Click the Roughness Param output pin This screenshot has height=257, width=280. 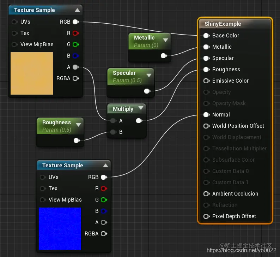click(77, 141)
